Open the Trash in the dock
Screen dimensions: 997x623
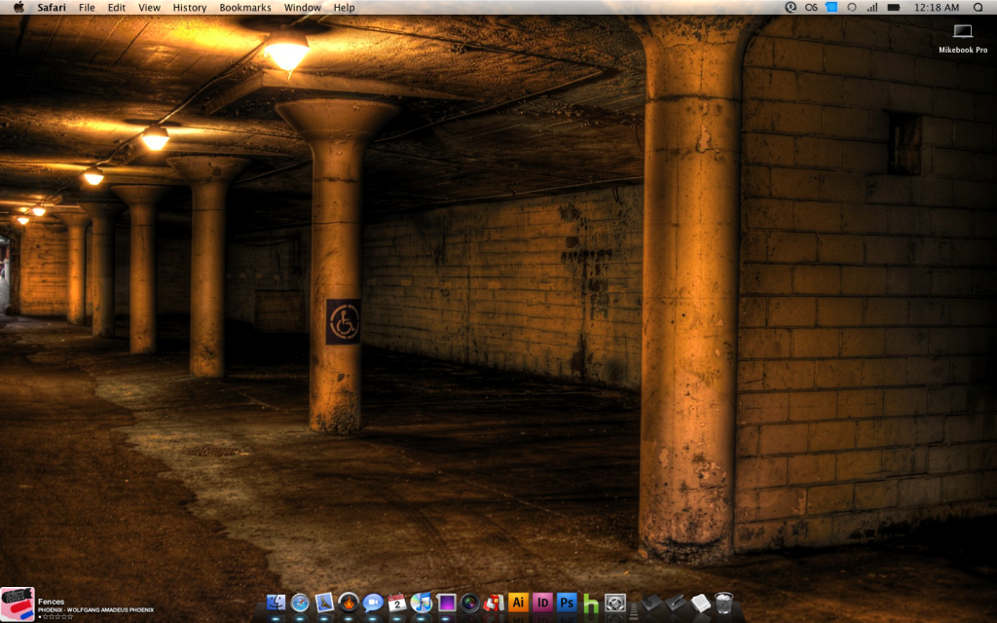click(723, 604)
